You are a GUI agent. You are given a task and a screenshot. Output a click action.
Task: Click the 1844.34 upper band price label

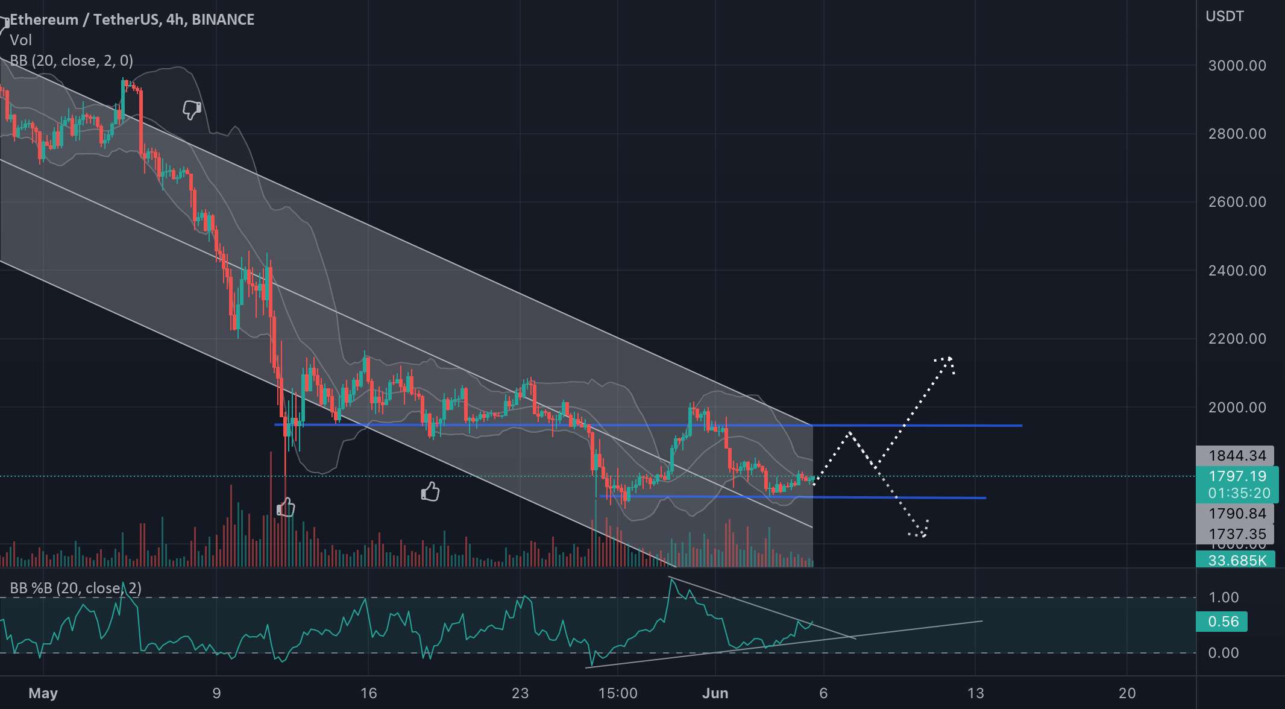(1235, 455)
